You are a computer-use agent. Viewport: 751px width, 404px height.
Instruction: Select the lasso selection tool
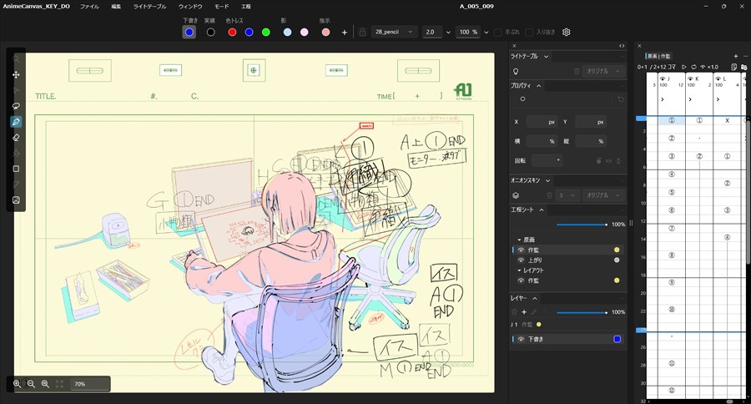point(16,106)
